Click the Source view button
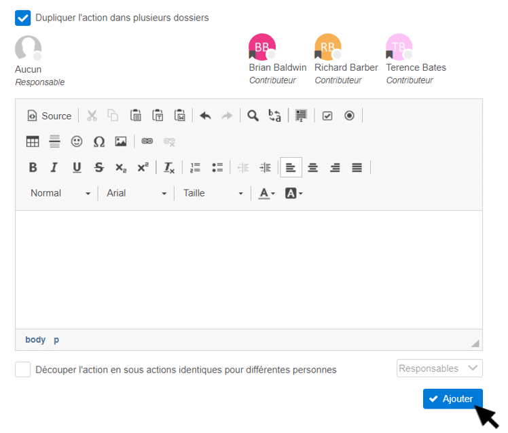Screen dimensions: 508x433 pos(49,116)
